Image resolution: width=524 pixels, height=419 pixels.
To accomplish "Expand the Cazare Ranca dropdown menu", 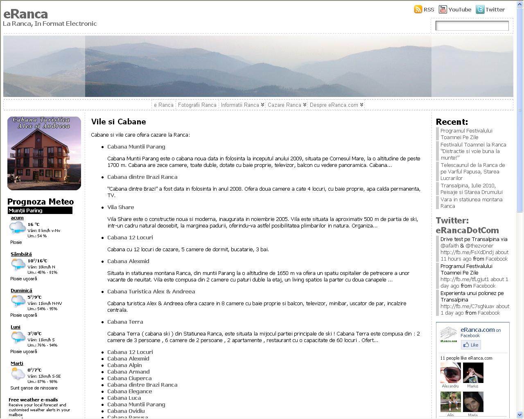I will tap(287, 105).
